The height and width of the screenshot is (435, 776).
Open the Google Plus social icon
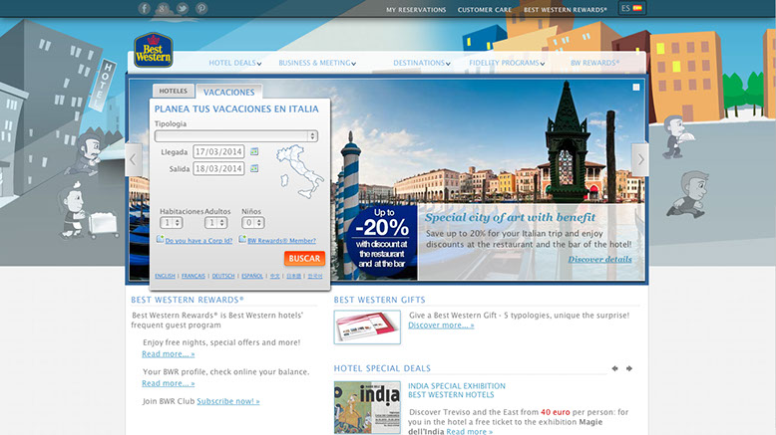pos(163,8)
